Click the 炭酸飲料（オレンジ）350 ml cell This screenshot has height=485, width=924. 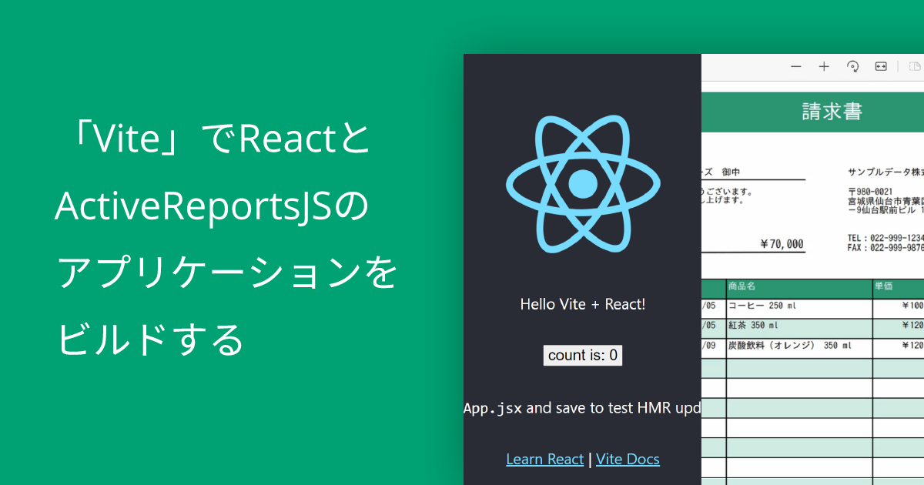point(789,346)
